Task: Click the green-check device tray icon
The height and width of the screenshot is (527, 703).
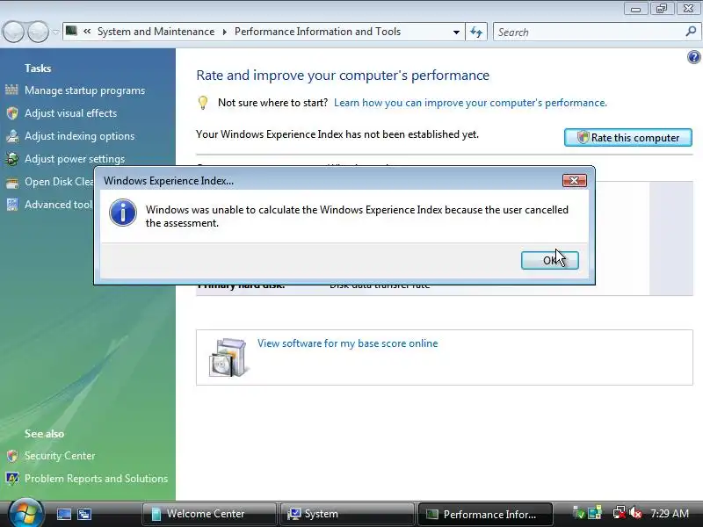Action: pos(579,513)
